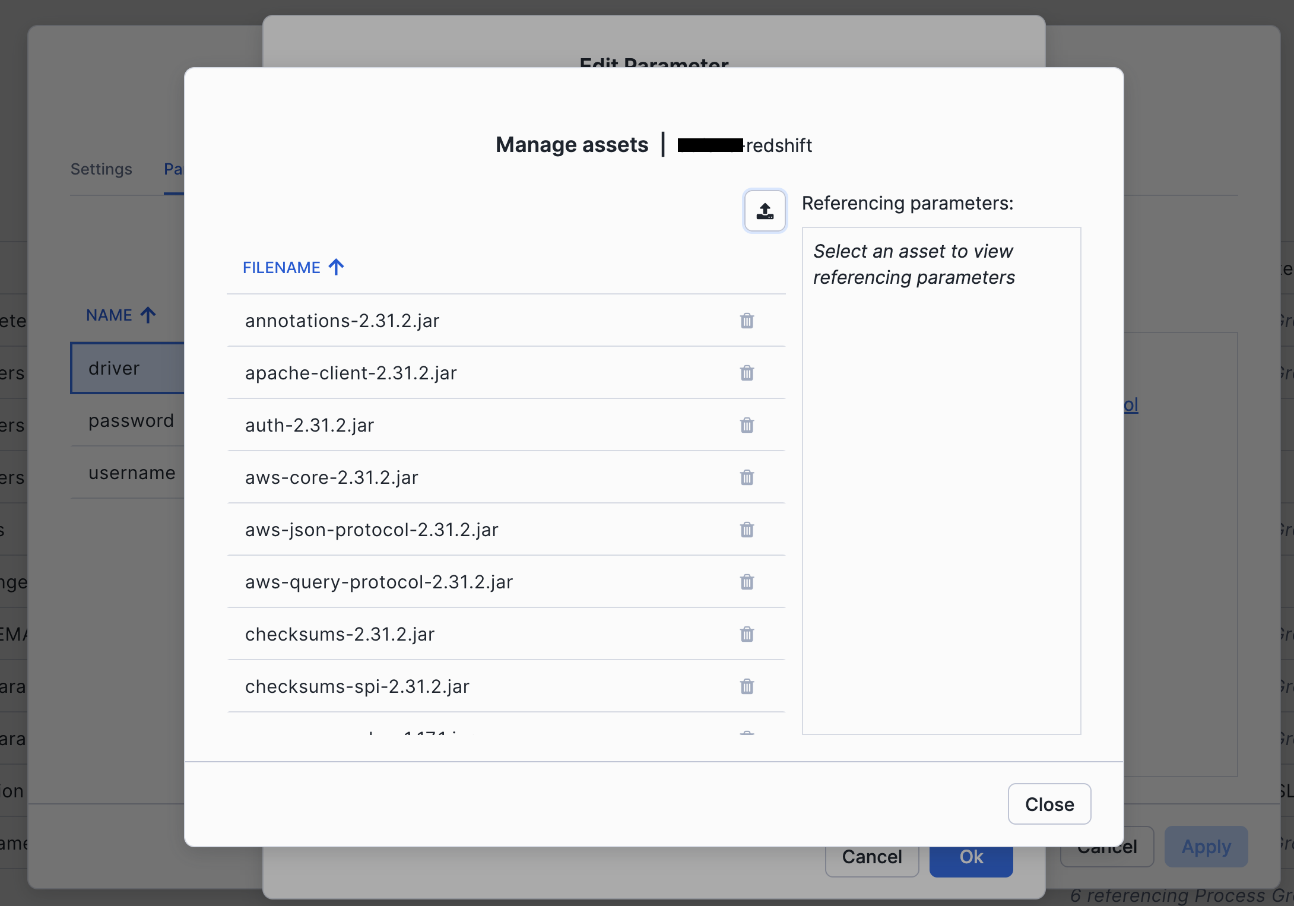Delete aws-core-2.31.2.jar asset

click(x=747, y=477)
